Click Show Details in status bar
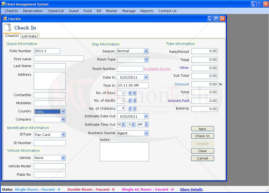Viewport: 269px width, 193px height. [191, 189]
